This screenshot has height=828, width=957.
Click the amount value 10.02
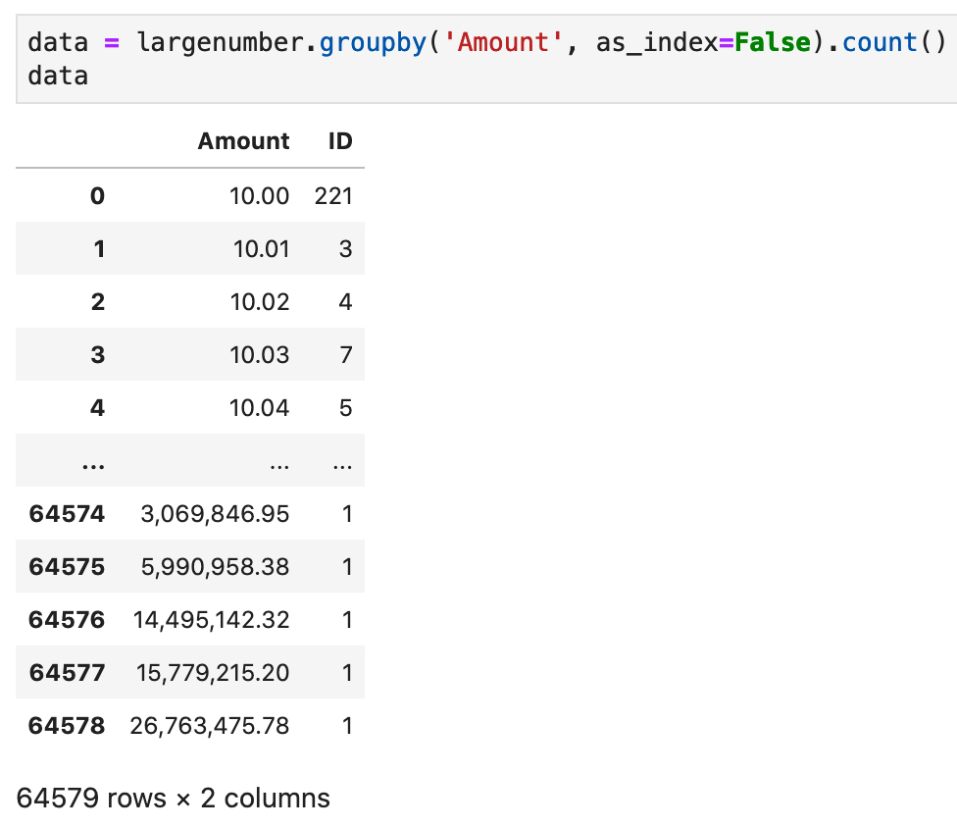coord(260,301)
